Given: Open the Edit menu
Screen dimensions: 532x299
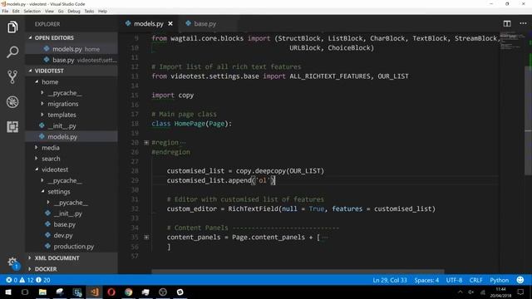Looking at the screenshot, I should (x=16, y=11).
